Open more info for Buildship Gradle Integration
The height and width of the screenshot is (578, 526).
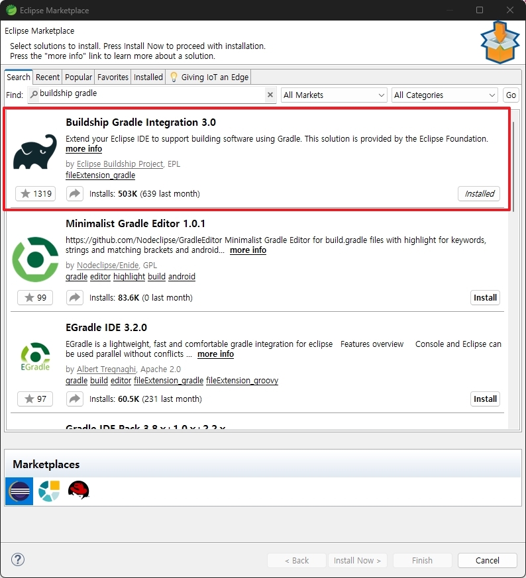pyautogui.click(x=83, y=149)
